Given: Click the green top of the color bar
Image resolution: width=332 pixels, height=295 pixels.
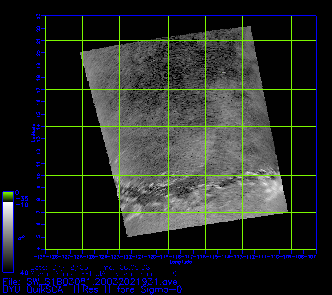Looking at the screenshot, I should tap(8, 197).
